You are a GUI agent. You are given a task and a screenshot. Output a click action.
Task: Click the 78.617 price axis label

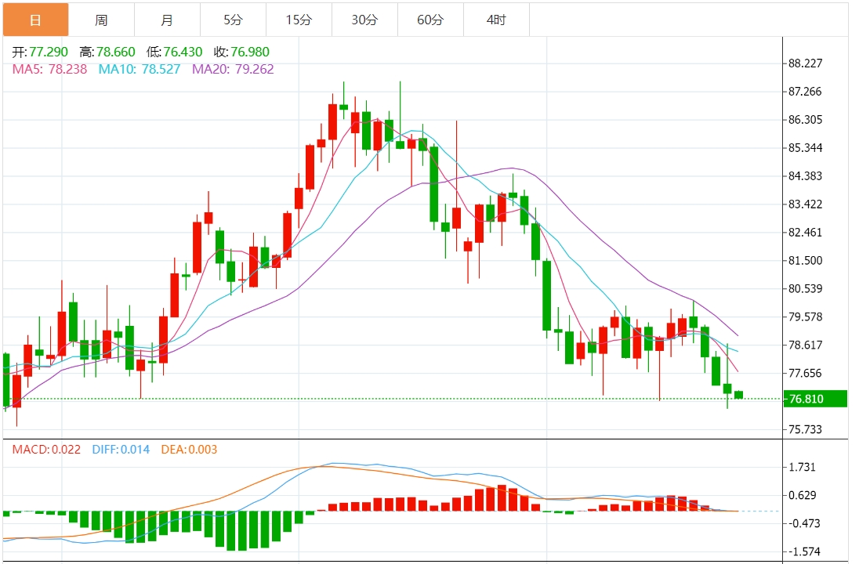point(806,345)
